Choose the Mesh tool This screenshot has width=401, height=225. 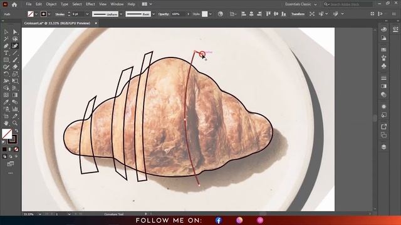click(6, 95)
